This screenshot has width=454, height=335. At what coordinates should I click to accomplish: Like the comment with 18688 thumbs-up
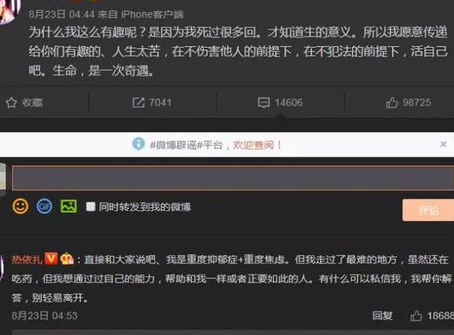click(x=416, y=316)
